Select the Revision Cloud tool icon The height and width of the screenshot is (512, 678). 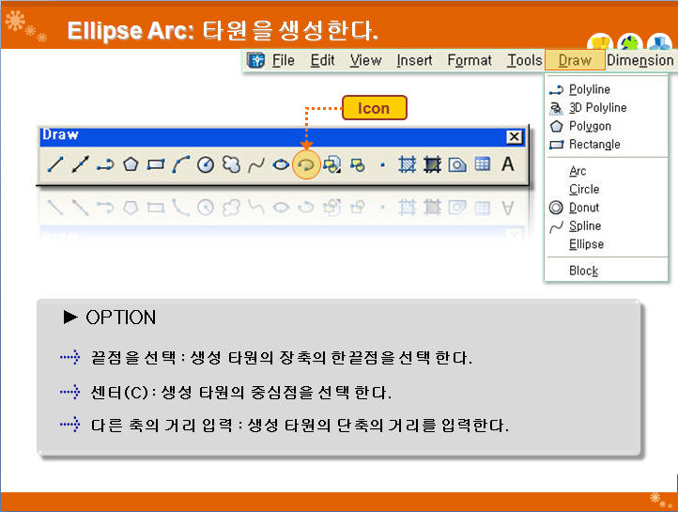tap(231, 164)
